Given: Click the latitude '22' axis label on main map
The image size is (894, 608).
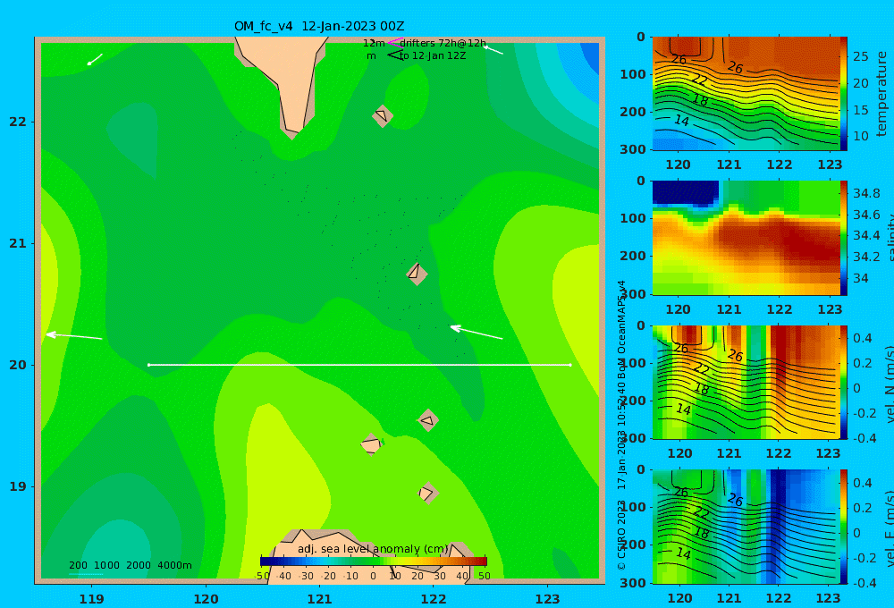Looking at the screenshot, I should tap(18, 122).
